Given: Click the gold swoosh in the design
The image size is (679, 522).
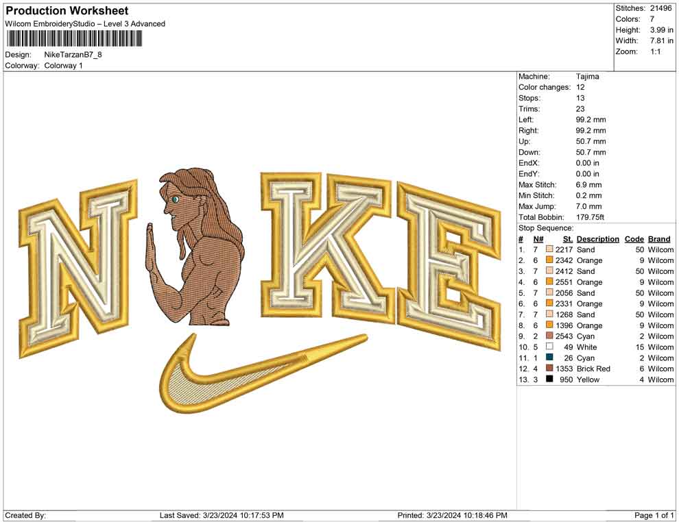Looking at the screenshot, I should pos(263,374).
